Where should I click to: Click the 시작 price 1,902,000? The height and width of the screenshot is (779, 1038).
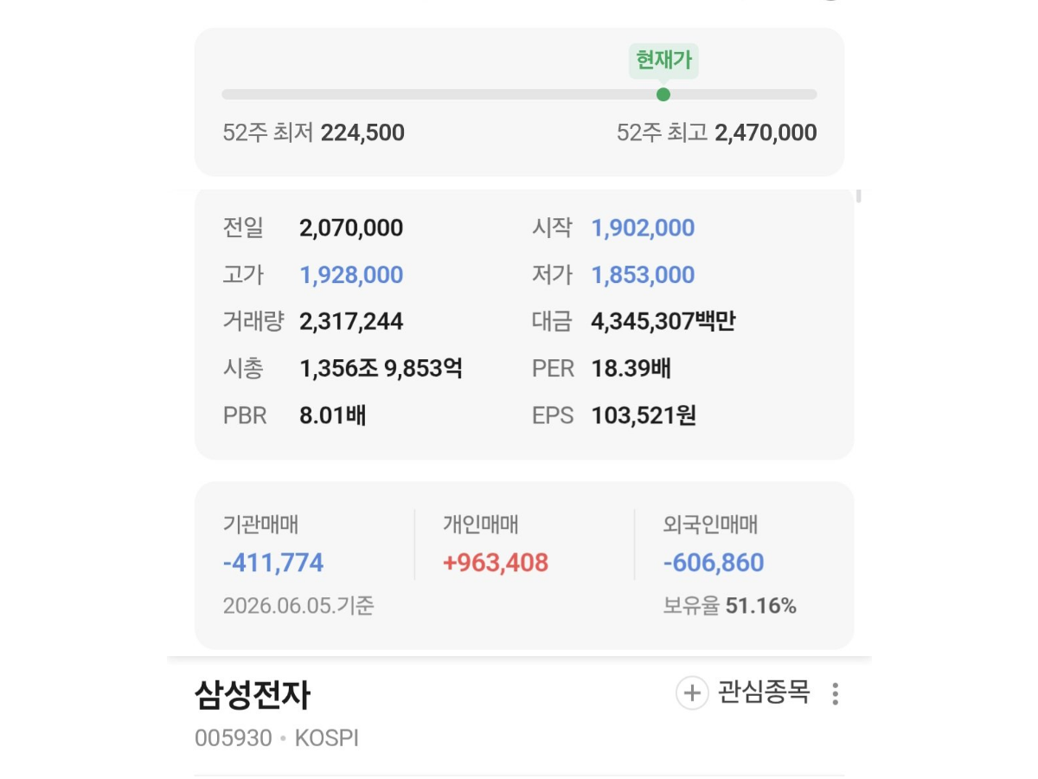(643, 229)
